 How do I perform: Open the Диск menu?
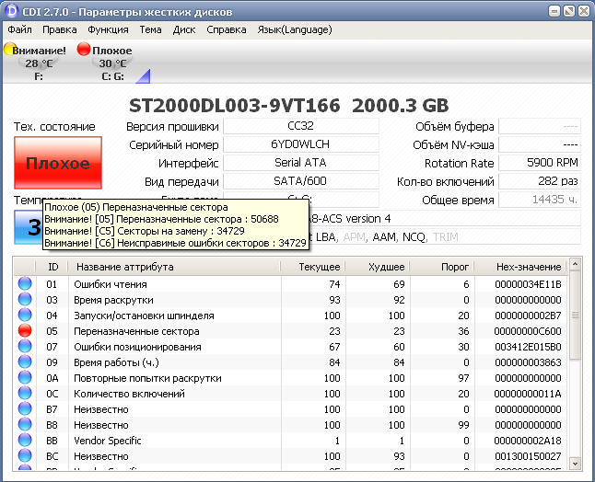tap(184, 29)
